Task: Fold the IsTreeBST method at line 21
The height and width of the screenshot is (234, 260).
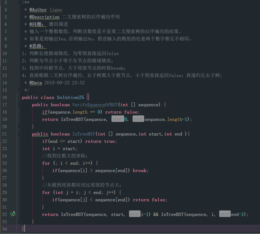Action: coord(20,134)
